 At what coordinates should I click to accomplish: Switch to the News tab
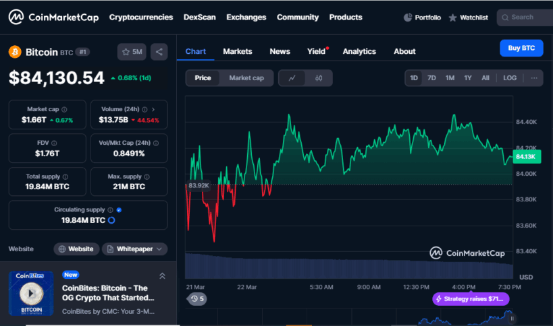(x=280, y=51)
